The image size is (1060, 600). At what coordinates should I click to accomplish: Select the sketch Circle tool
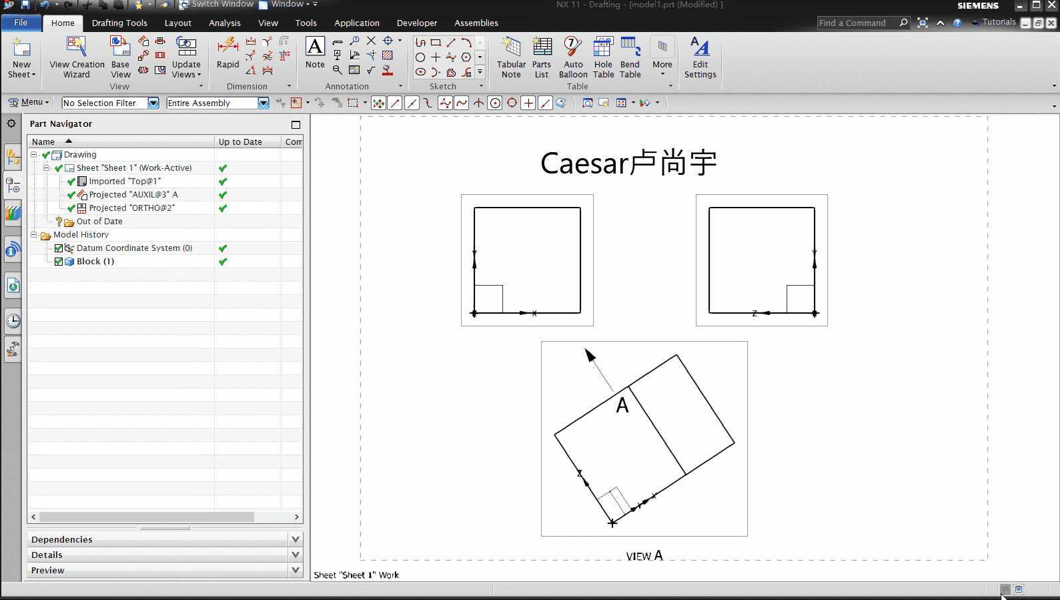tap(420, 57)
